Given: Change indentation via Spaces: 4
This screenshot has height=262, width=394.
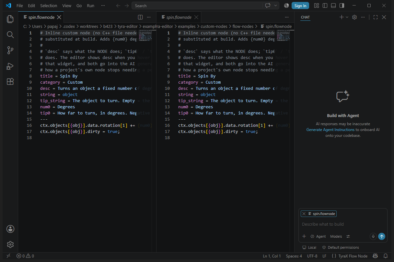Looking at the screenshot, I should click(x=294, y=256).
